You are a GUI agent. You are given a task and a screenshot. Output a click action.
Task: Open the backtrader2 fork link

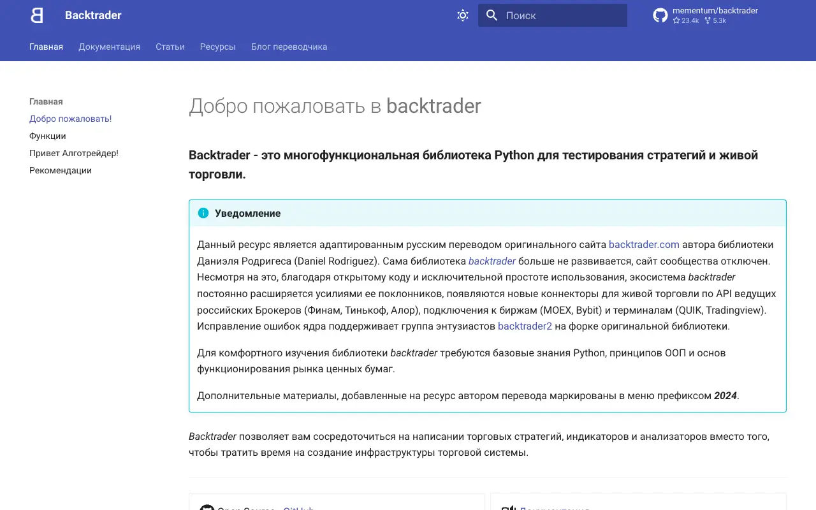525,326
